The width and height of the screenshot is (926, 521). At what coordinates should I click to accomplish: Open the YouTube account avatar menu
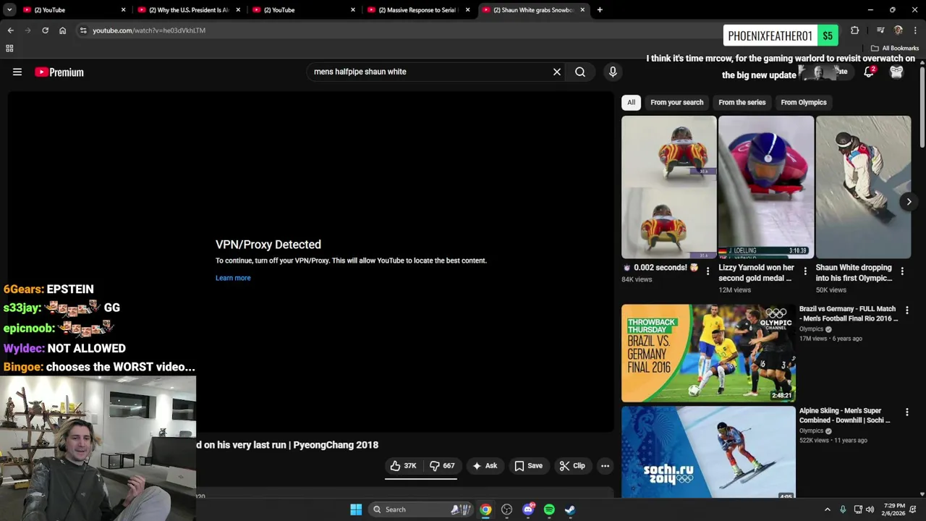coord(896,72)
